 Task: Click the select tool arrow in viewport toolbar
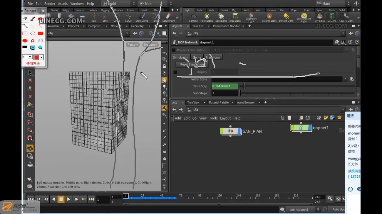point(30,72)
